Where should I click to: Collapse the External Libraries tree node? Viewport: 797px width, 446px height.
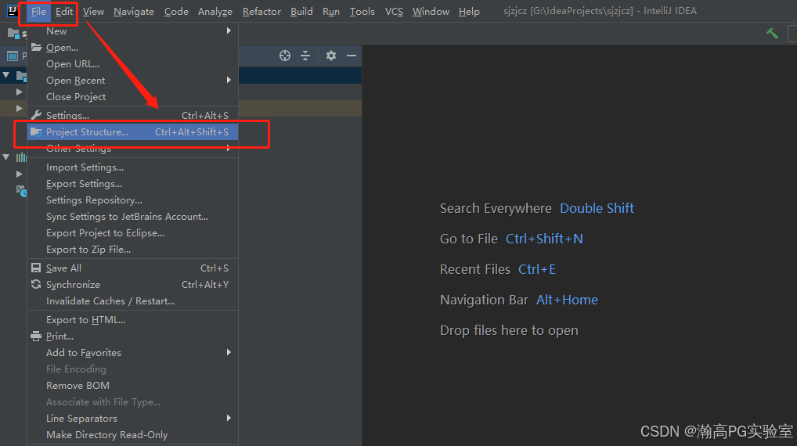point(5,157)
